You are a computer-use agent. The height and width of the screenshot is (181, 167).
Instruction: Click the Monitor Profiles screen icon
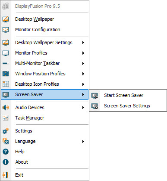coord(6,53)
